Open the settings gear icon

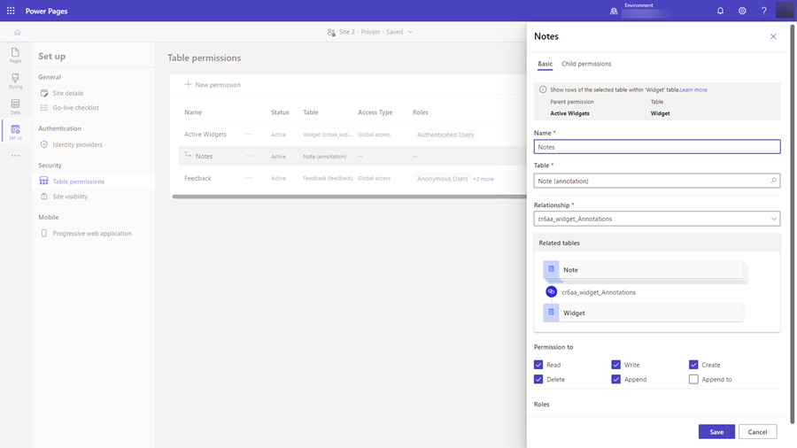point(742,11)
